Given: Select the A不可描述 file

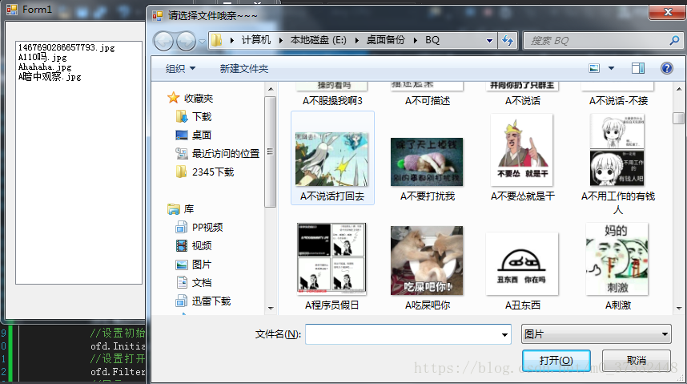Looking at the screenshot, I should [428, 101].
